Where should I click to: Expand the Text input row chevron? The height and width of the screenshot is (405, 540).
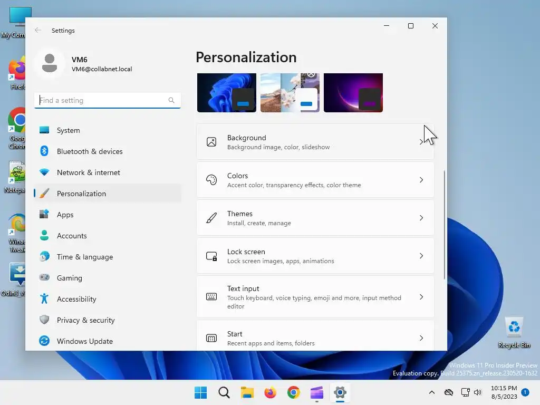coord(421,297)
